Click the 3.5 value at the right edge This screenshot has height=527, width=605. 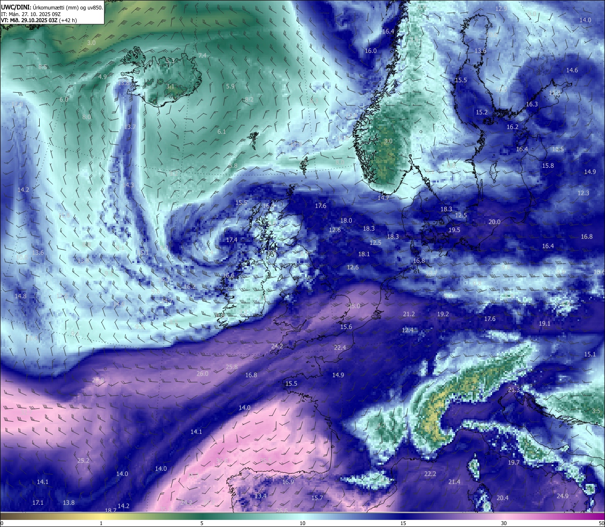[596, 411]
